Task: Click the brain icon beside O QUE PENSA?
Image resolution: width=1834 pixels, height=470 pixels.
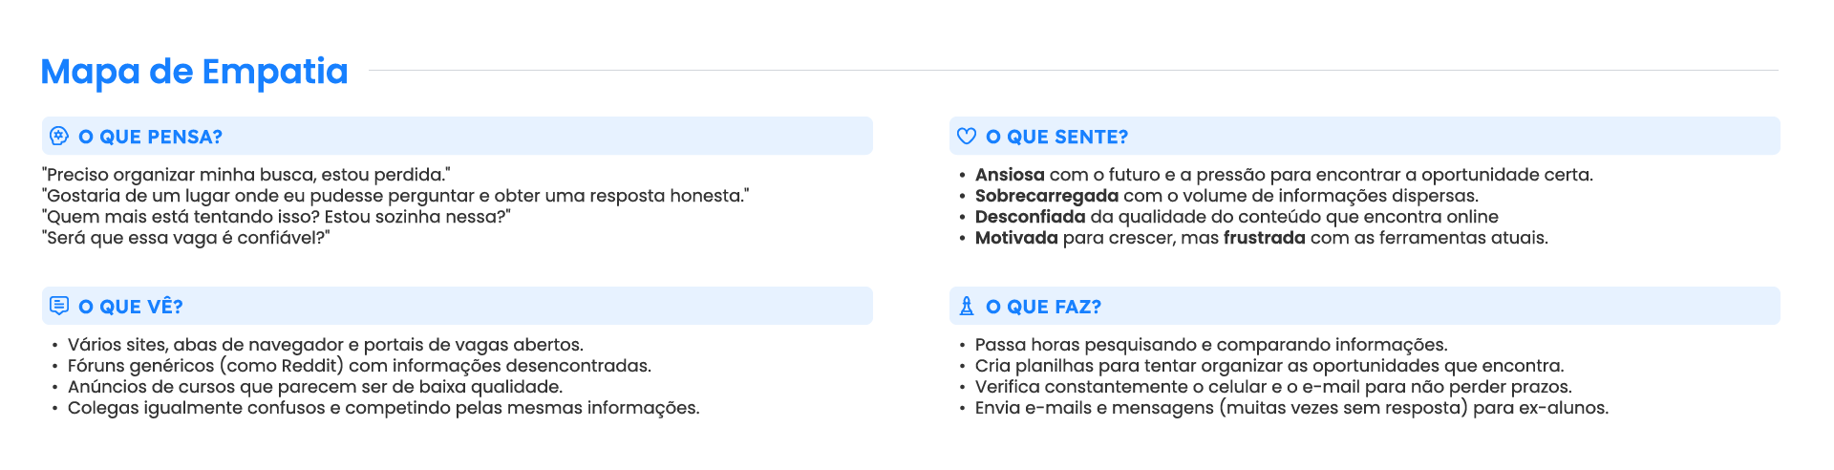Action: pyautogui.click(x=58, y=137)
